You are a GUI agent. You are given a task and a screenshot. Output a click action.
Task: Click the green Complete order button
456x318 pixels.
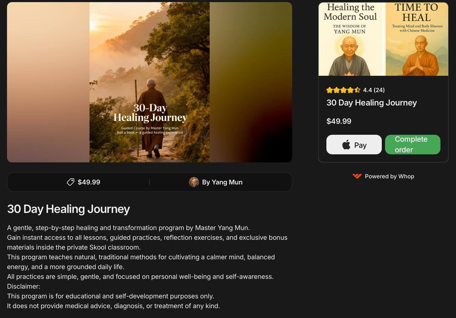pyautogui.click(x=413, y=145)
